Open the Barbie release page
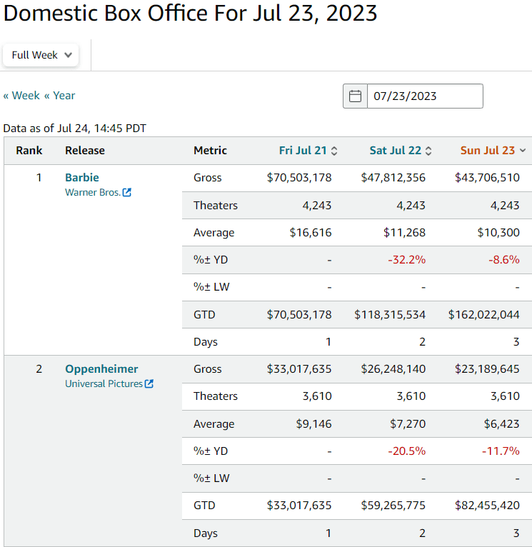532x547 pixels. click(82, 177)
